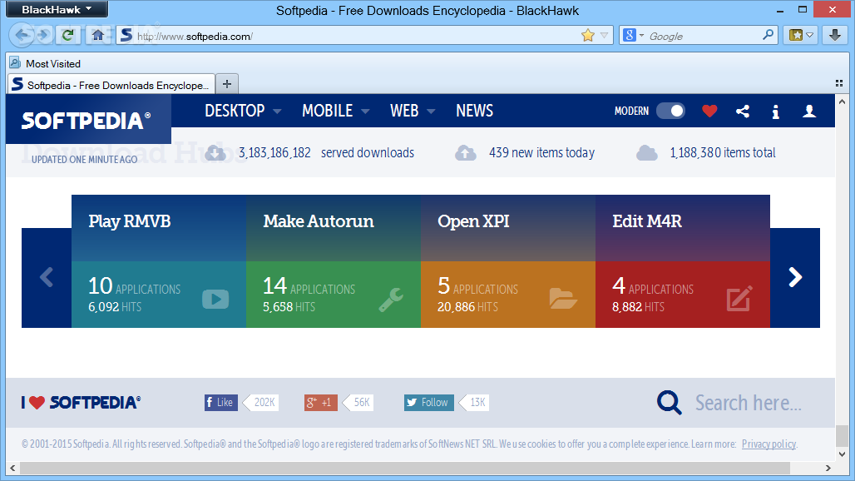Go back with the browser back arrow
Viewport: 855px width, 481px height.
[x=21, y=36]
